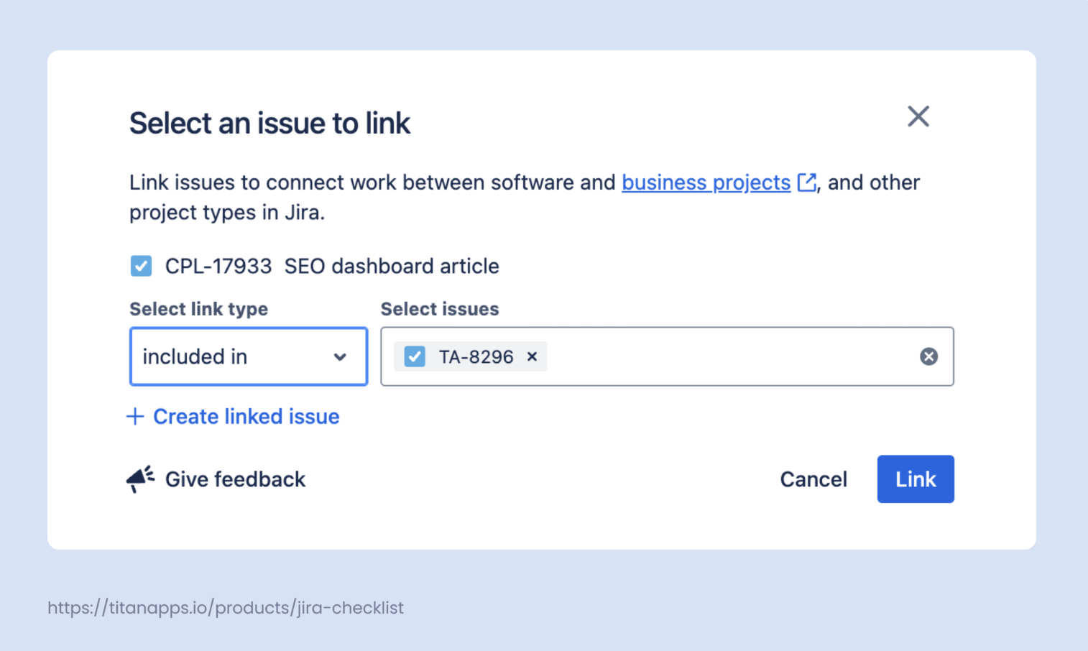Open the business projects hyperlink
Screen dimensions: 1088x651
coord(705,183)
